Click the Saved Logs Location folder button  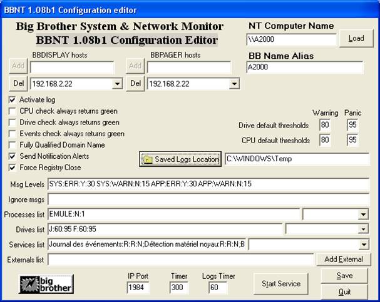click(180, 159)
